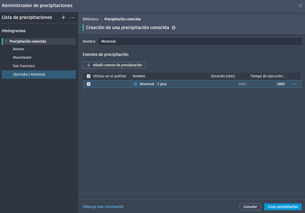Select San Francisco in the precipitation list
The height and width of the screenshot is (213, 305).
click(24, 66)
